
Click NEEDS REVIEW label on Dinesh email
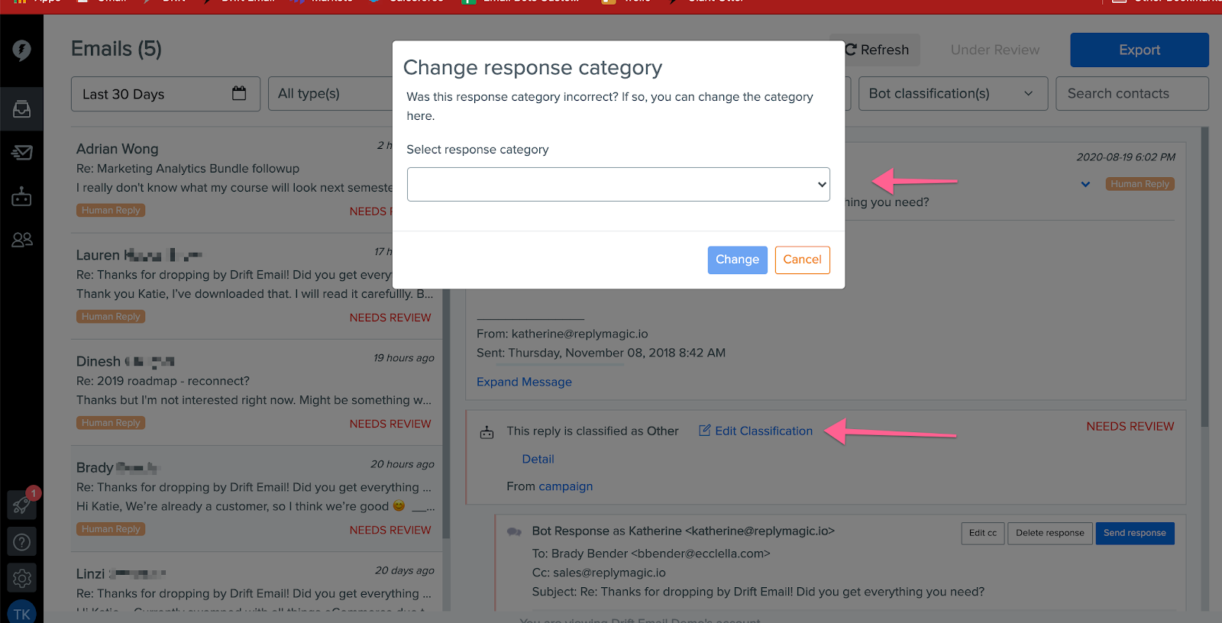pyautogui.click(x=390, y=424)
